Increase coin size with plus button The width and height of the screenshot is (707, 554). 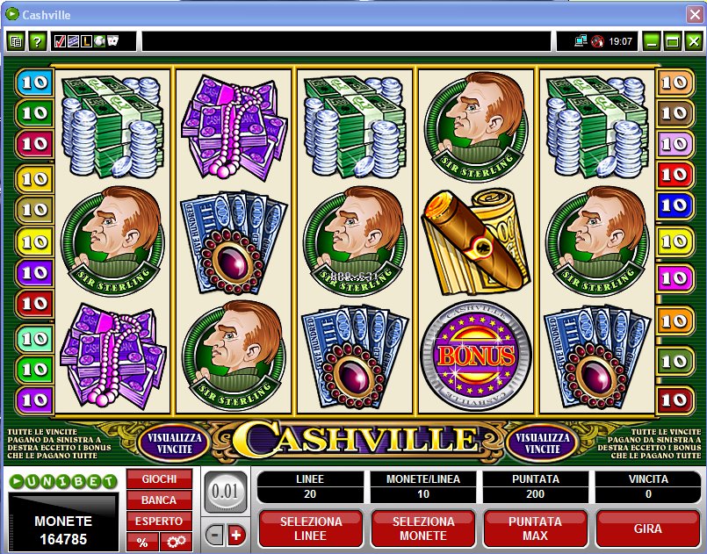click(x=236, y=536)
